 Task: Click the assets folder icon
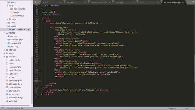[x=9, y=2]
